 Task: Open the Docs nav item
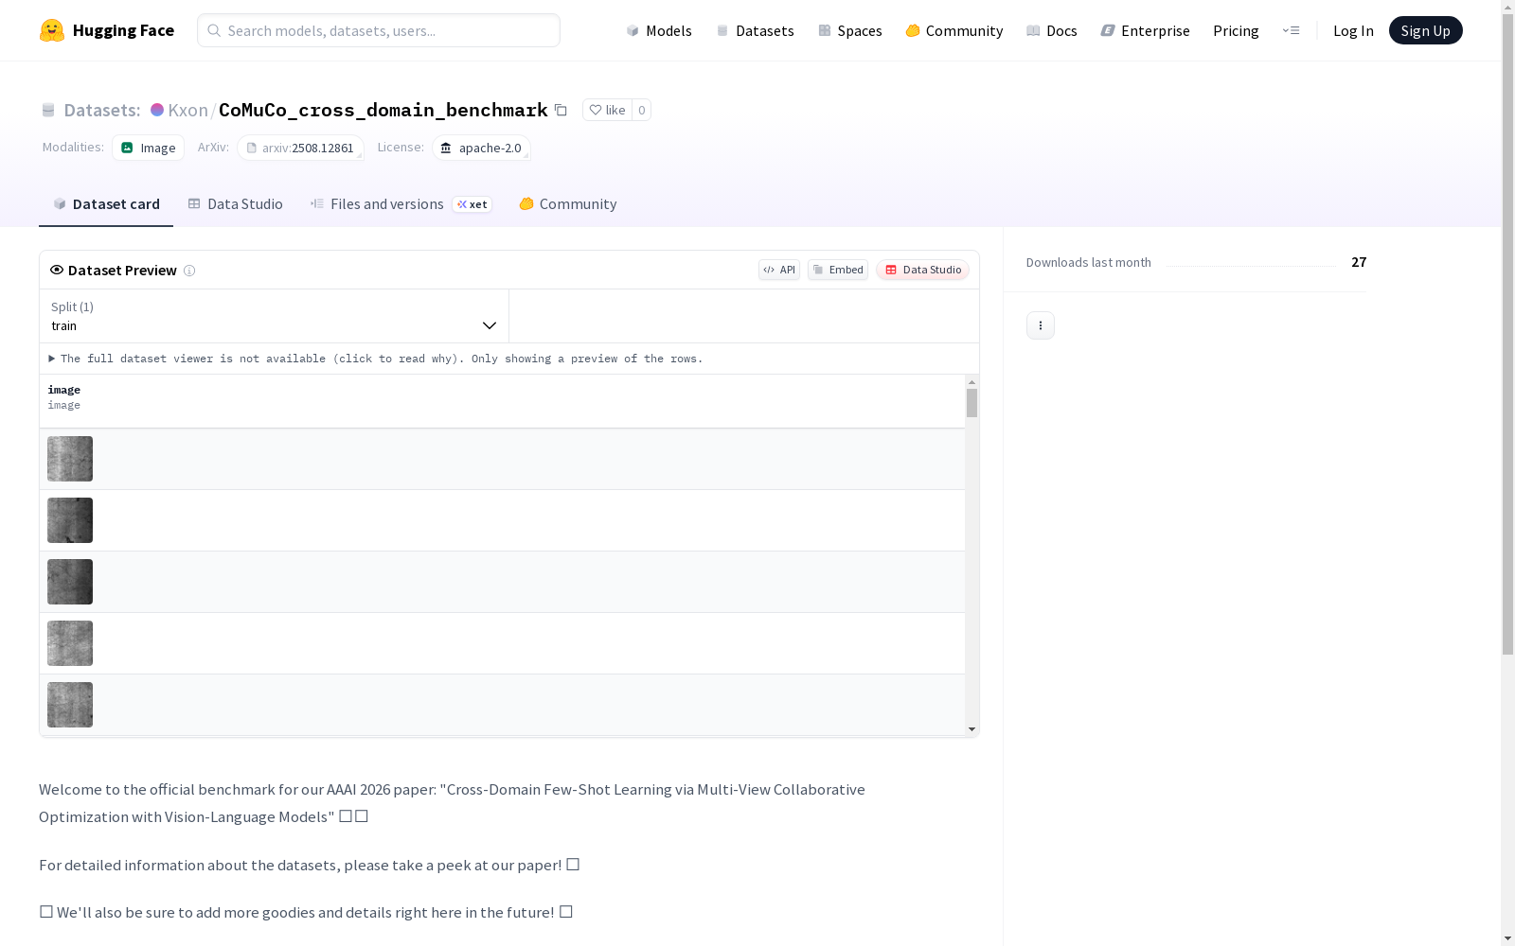pos(1052,30)
